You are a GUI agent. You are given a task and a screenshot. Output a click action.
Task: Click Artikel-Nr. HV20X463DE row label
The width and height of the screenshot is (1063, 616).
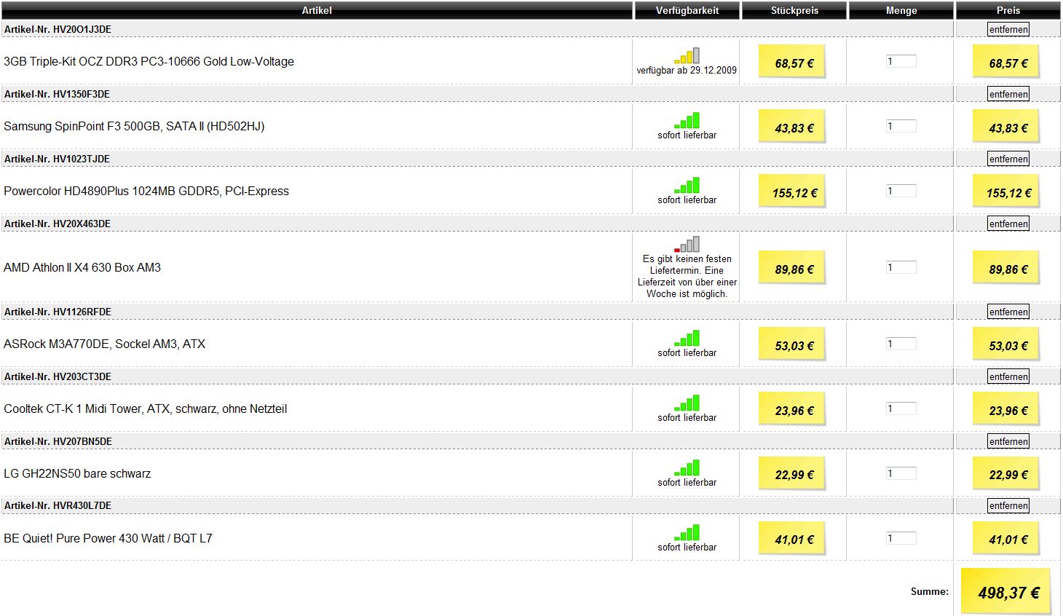tap(57, 224)
